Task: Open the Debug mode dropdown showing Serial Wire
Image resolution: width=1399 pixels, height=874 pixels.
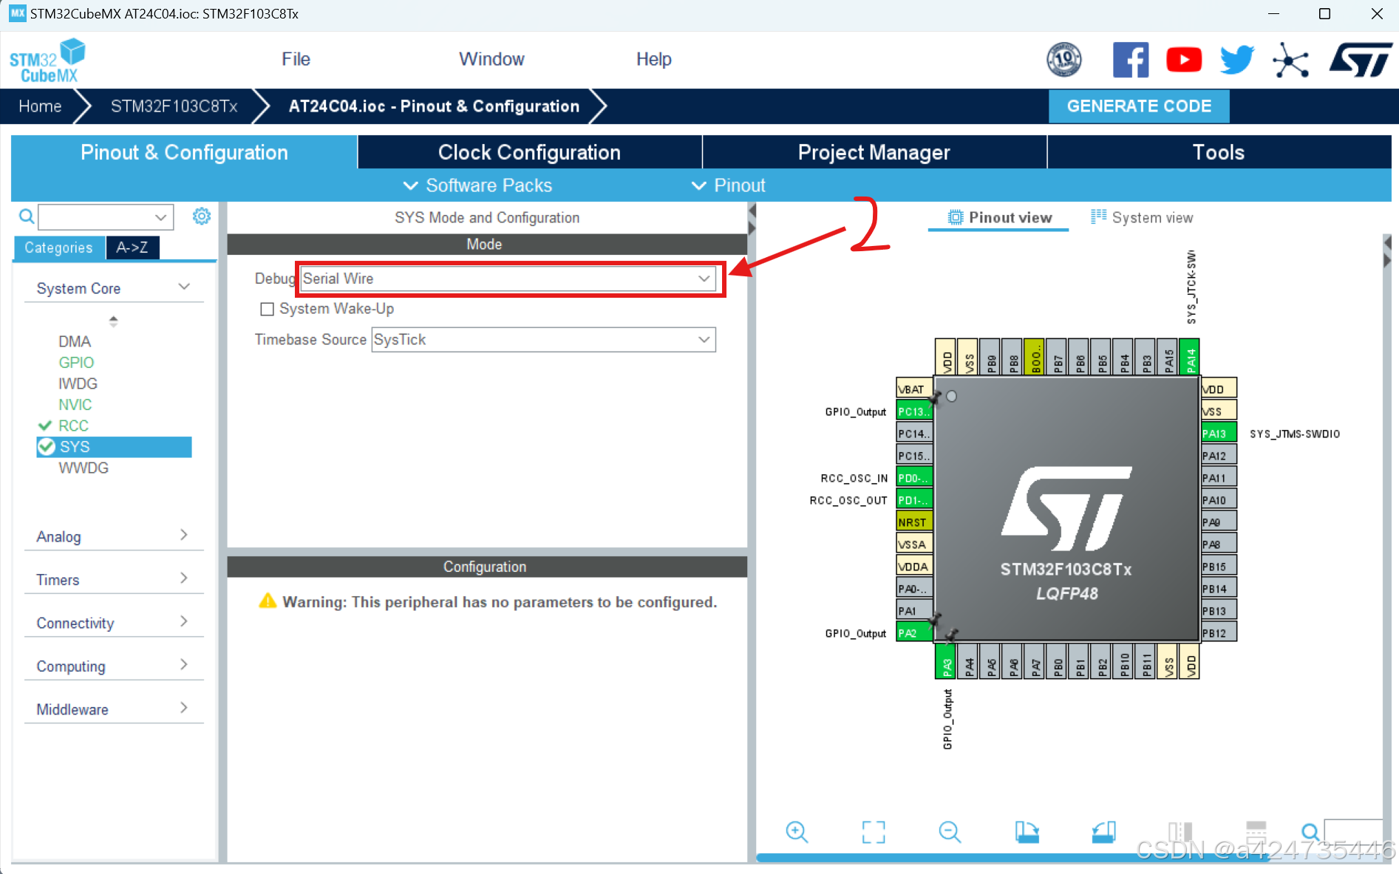Action: click(701, 279)
